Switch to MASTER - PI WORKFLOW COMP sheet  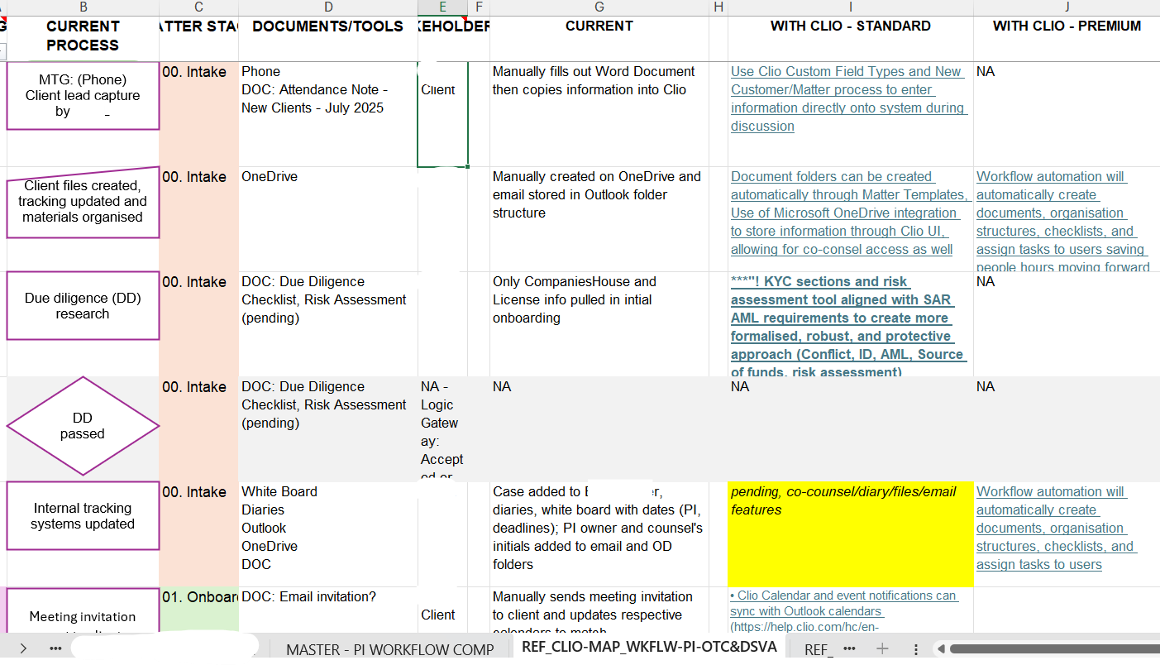pos(390,648)
